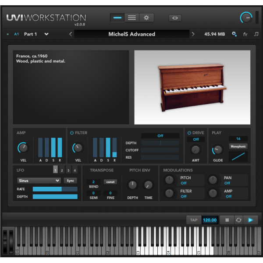This screenshot has height=263, width=263.
Task: Select LFO tab 1
Action: pos(55,170)
